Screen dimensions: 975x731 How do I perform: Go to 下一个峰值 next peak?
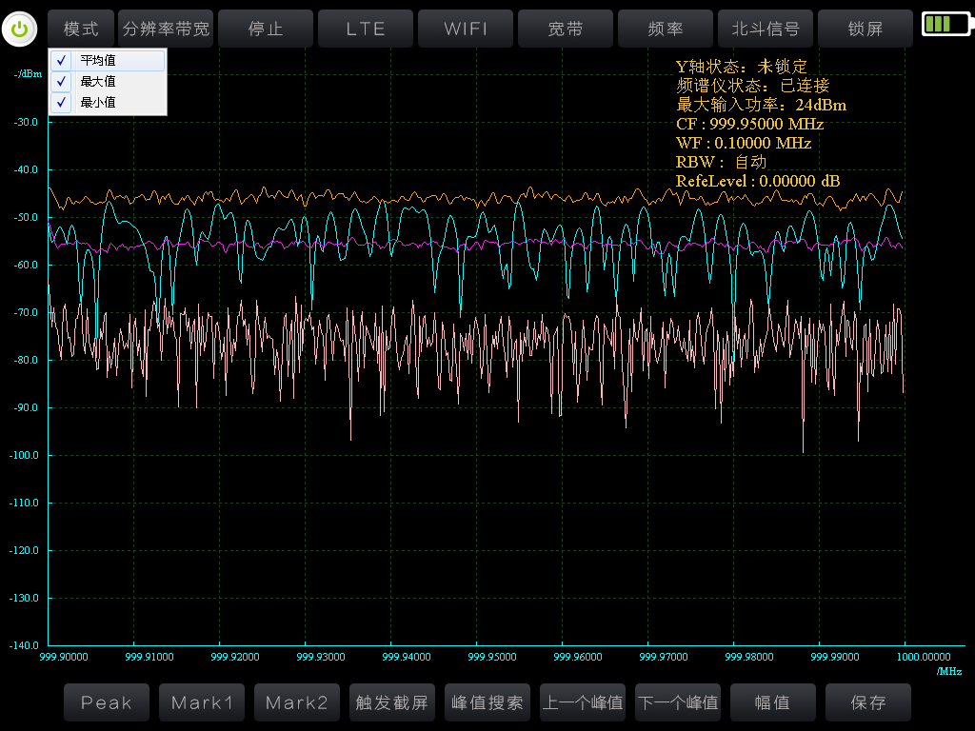[x=678, y=702]
